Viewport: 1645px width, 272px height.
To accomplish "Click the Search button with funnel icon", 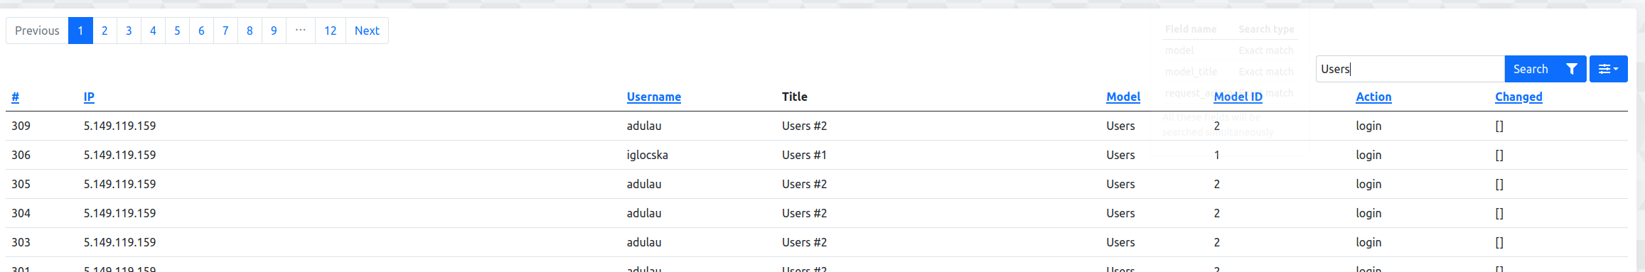I will point(1545,69).
